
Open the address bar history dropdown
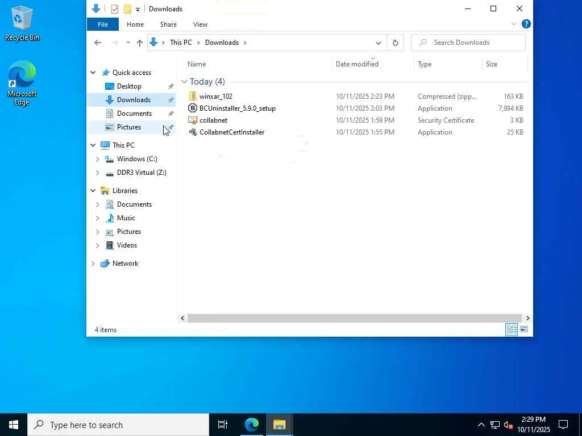[378, 43]
